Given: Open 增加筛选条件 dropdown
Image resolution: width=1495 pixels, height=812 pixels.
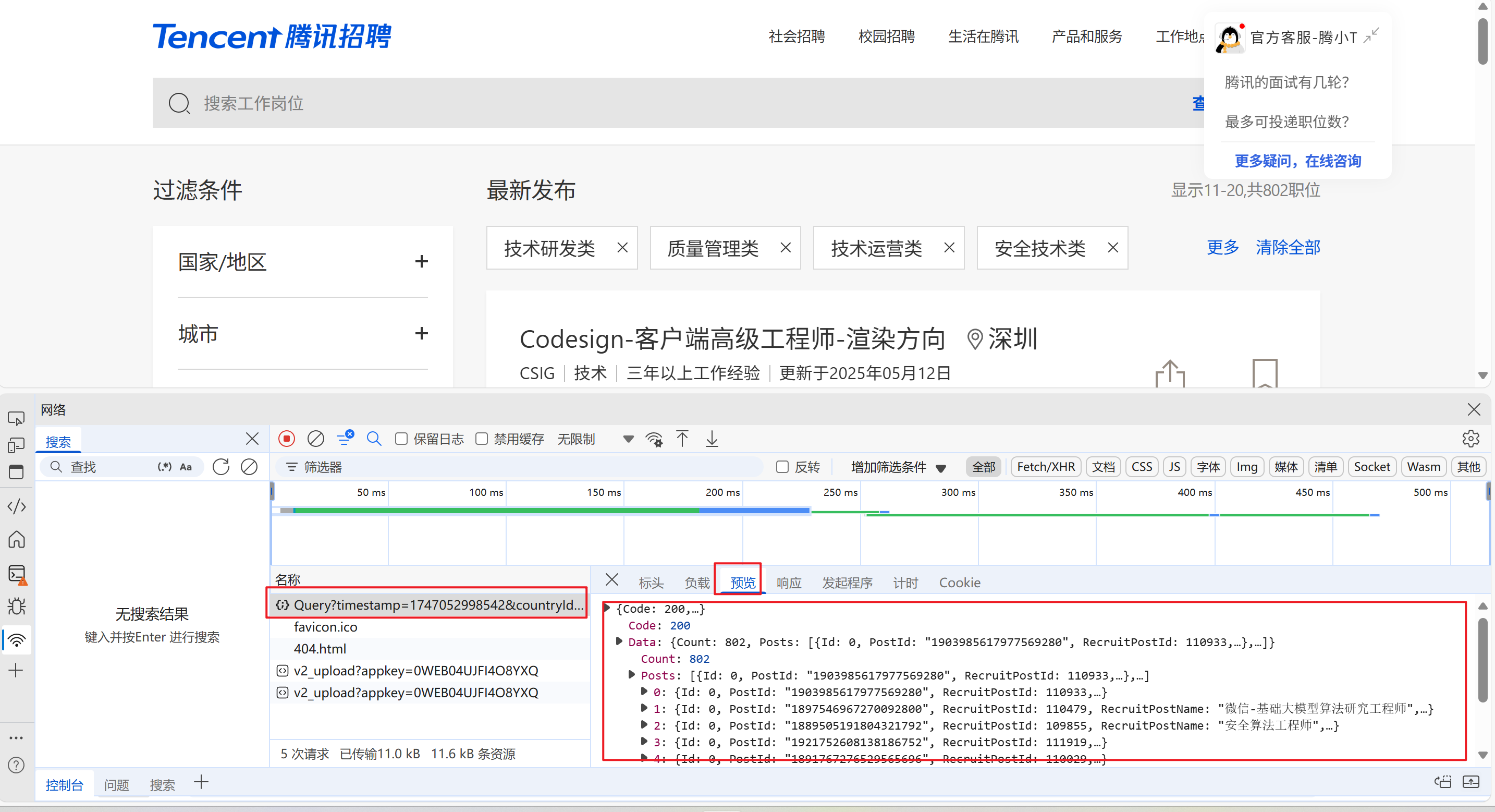Looking at the screenshot, I should pyautogui.click(x=898, y=467).
